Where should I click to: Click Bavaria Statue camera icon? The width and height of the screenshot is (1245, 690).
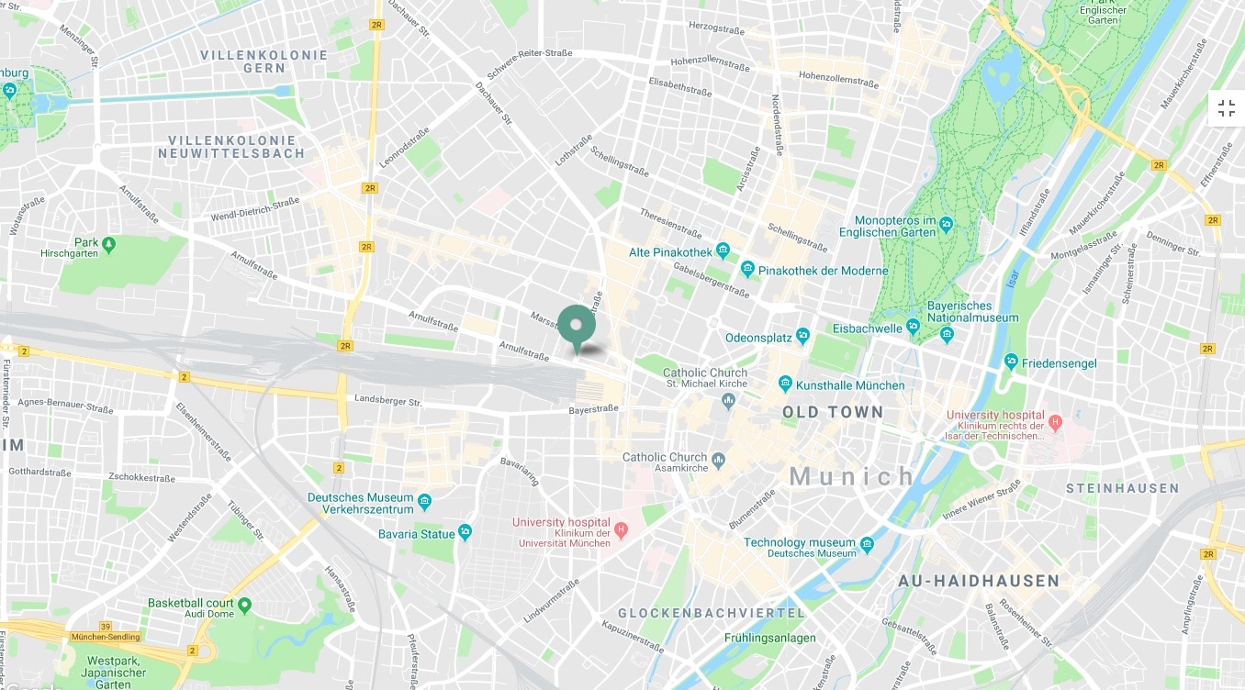pos(465,532)
